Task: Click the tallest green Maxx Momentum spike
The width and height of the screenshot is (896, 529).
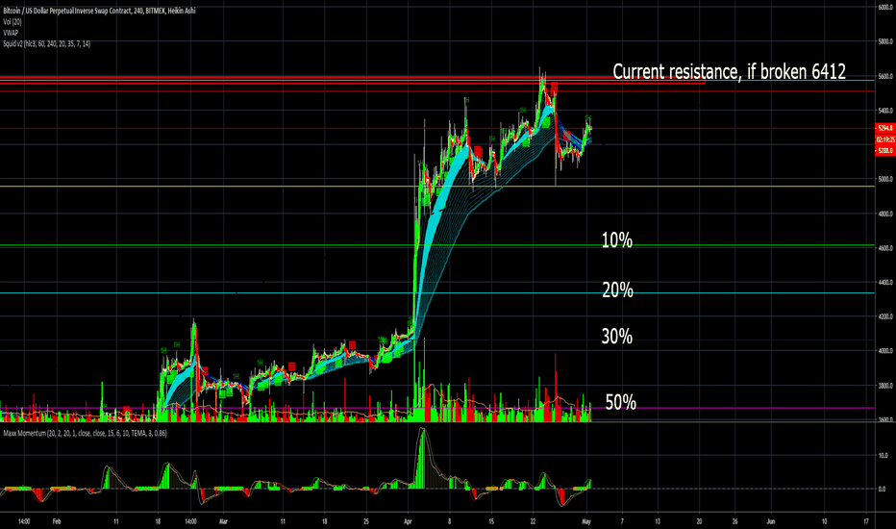Action: pyautogui.click(x=423, y=458)
